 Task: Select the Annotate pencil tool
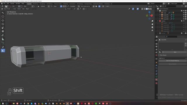(3, 35)
